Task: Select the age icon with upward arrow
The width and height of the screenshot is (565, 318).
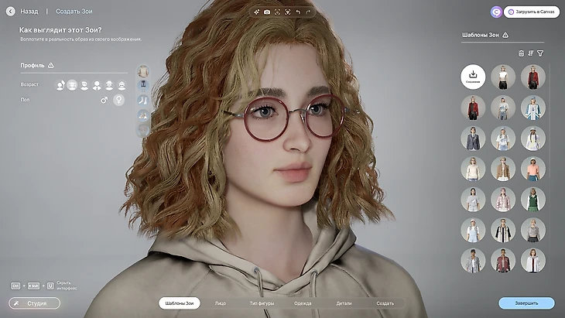Action: coord(60,85)
